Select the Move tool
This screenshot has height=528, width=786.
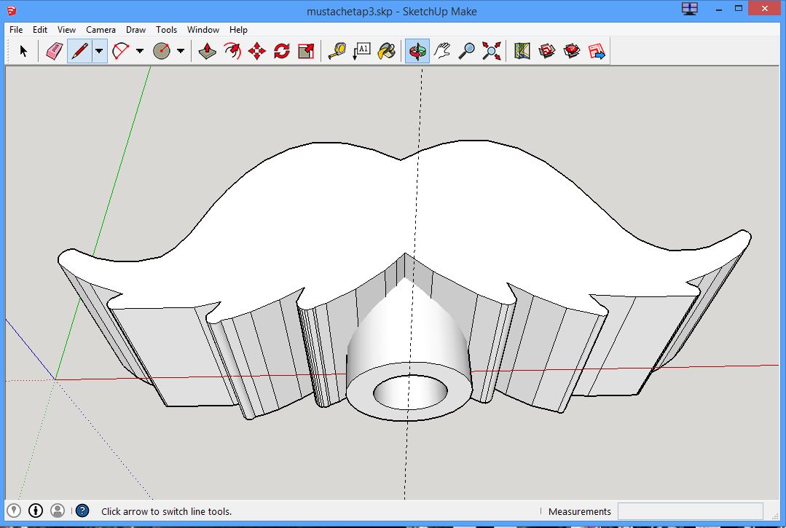[x=257, y=51]
